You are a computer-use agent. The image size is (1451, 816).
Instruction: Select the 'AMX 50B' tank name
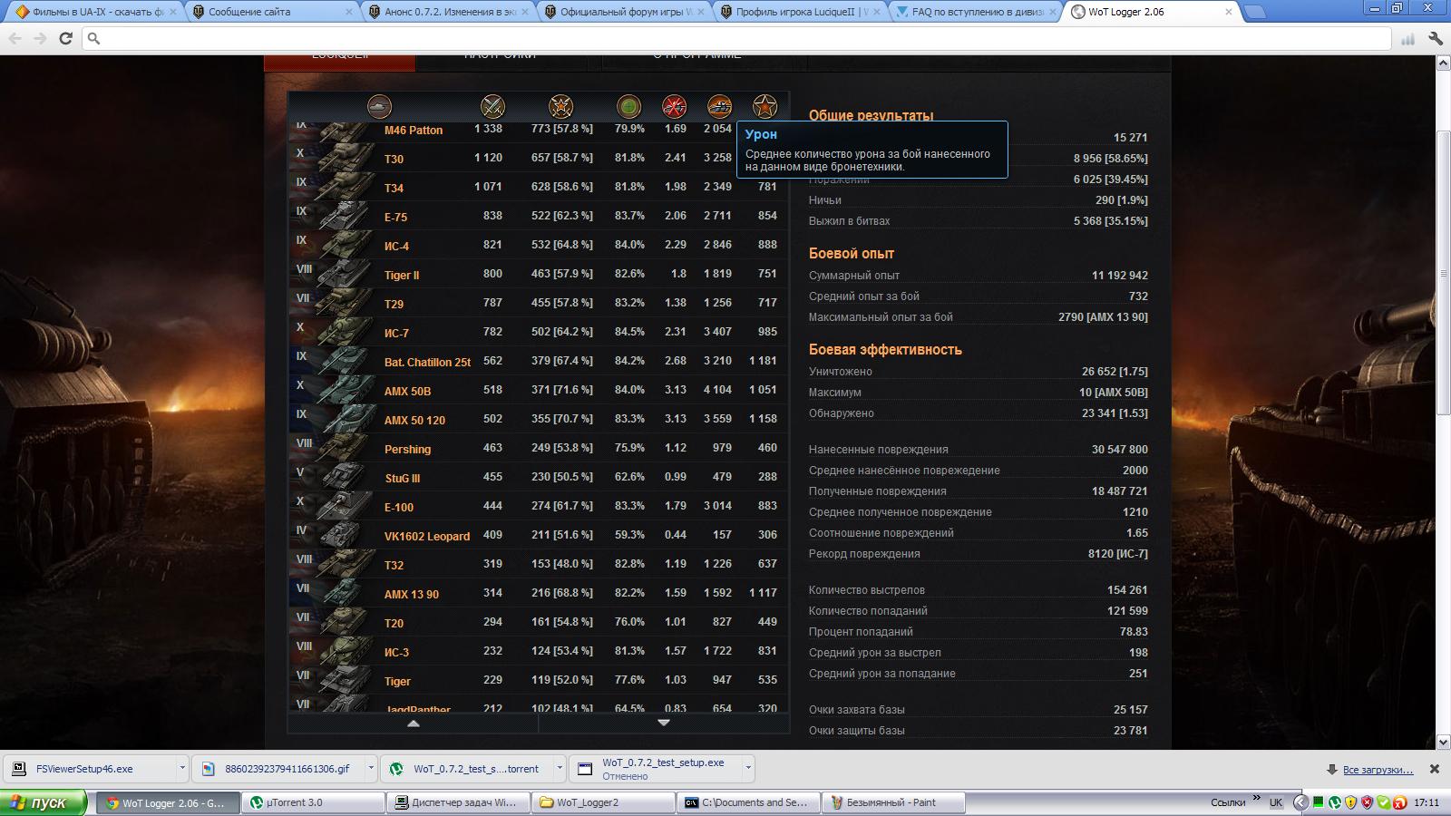tap(407, 391)
